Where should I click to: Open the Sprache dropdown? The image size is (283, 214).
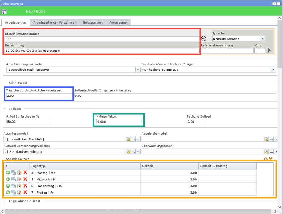coord(262,39)
